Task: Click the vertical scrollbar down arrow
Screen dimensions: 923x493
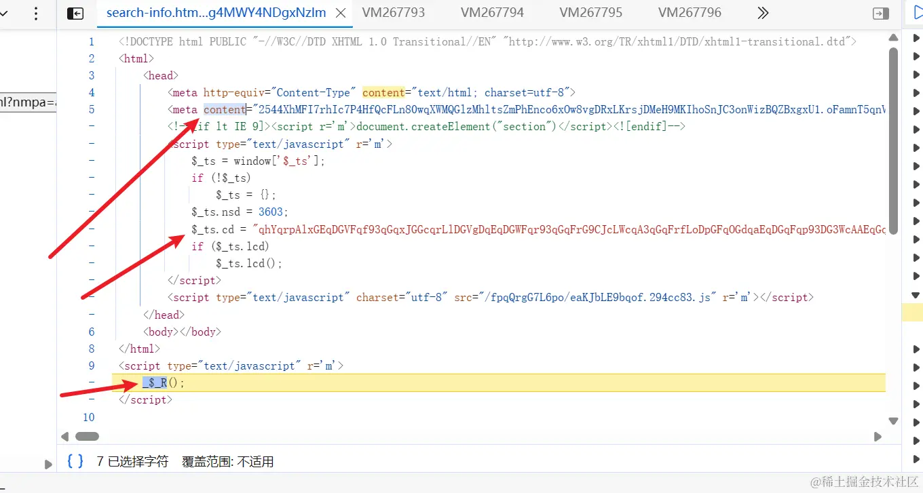Action: [x=894, y=421]
